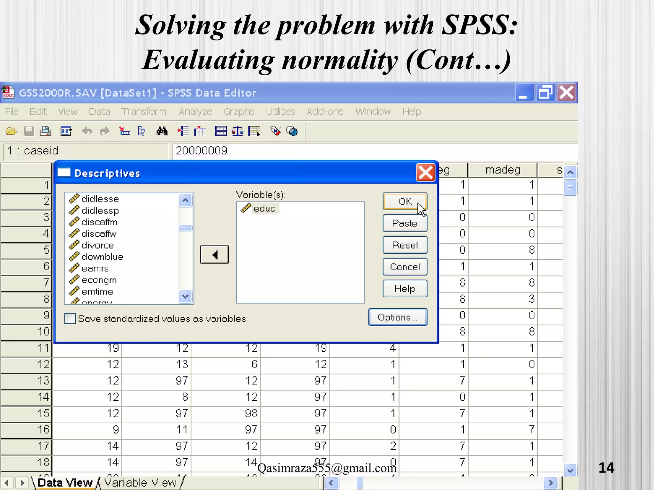Enable Save standardized values as variables
Image resolution: width=654 pixels, height=490 pixels.
[x=70, y=318]
